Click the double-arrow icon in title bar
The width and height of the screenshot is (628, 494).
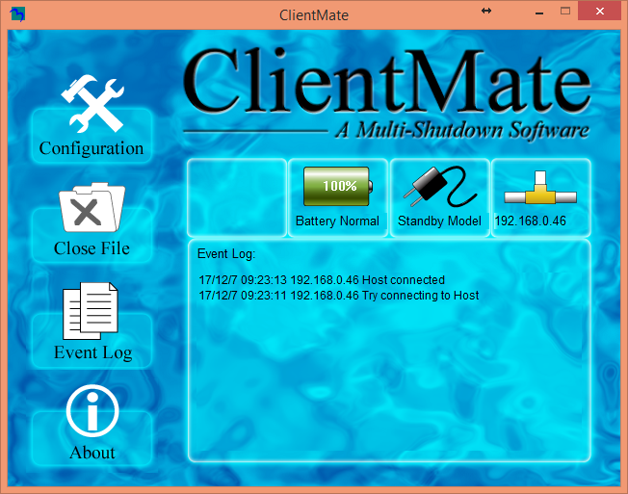[486, 11]
